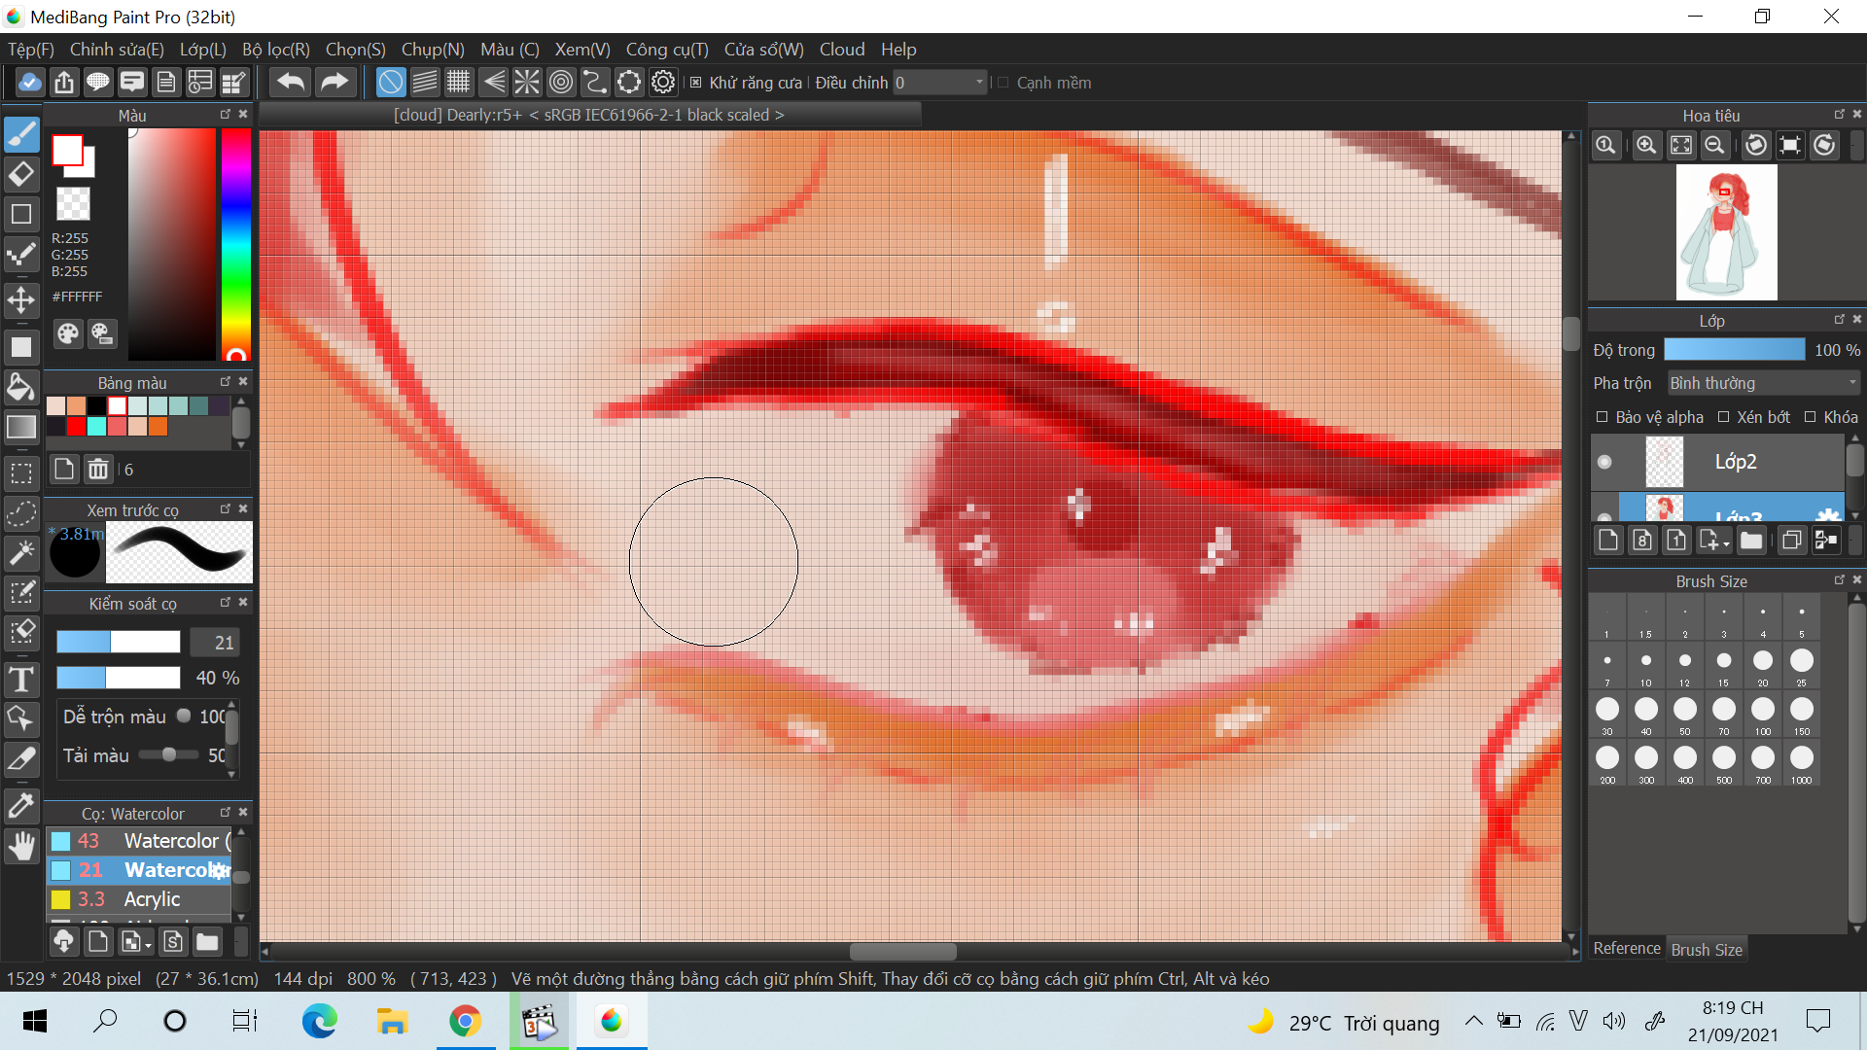
Task: Hide the Lớp2 layer visibility
Action: pos(1604,462)
